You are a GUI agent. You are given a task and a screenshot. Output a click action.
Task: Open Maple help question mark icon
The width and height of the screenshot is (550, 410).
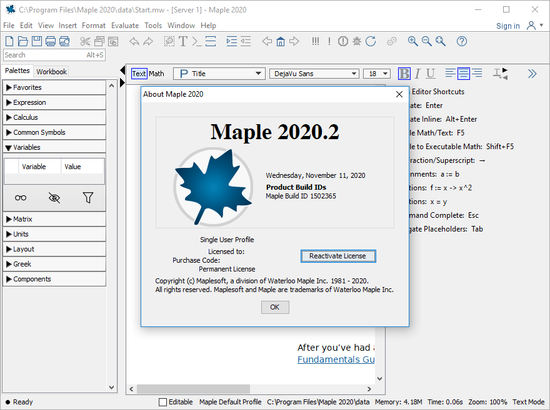point(462,41)
